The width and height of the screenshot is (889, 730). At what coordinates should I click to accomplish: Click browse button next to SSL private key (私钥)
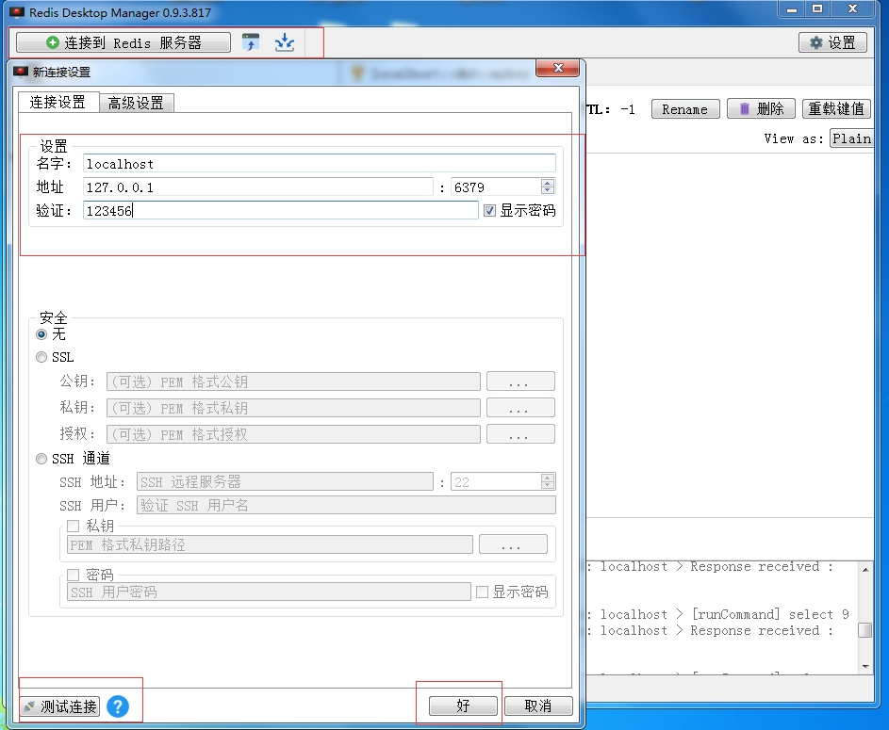click(520, 408)
